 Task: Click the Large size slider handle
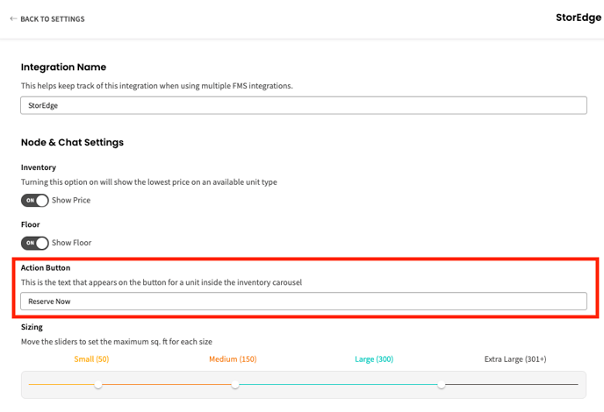(442, 385)
